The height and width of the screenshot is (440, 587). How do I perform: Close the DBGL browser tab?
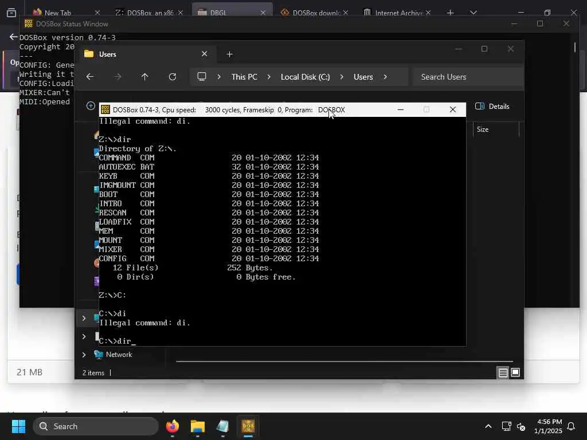point(263,13)
